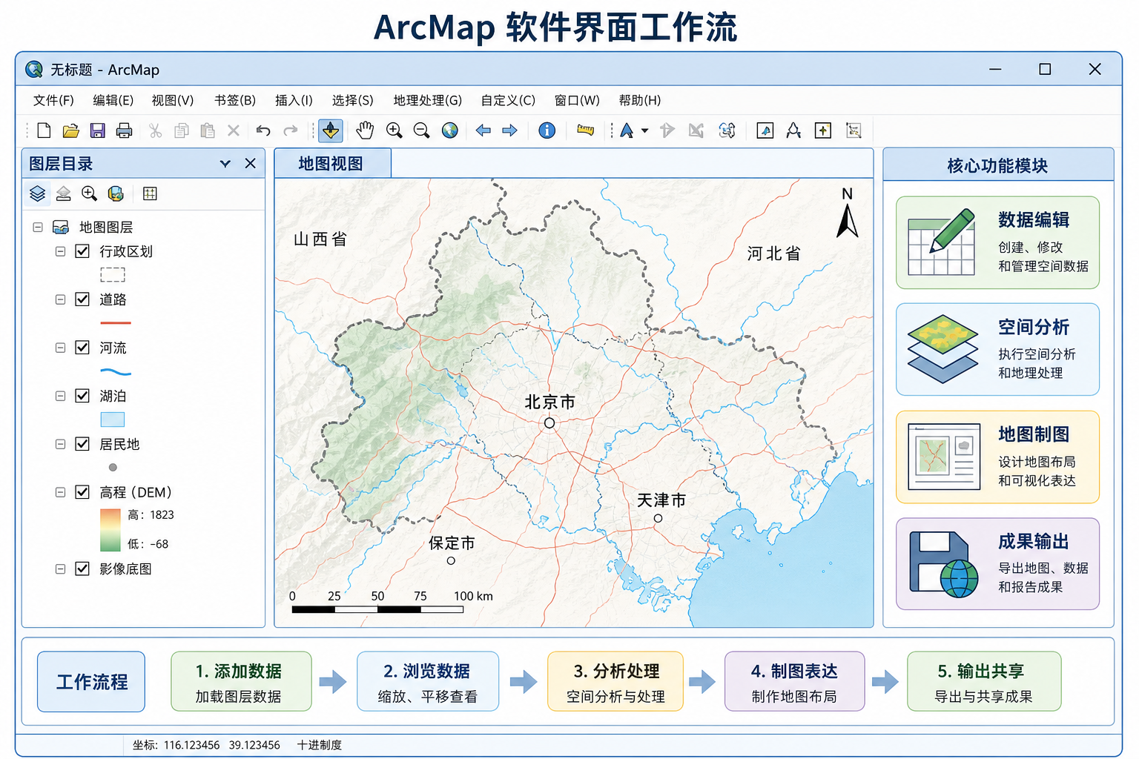The width and height of the screenshot is (1139, 759).
Task: Collapse the 地图图层 tree node
Action: pos(38,227)
